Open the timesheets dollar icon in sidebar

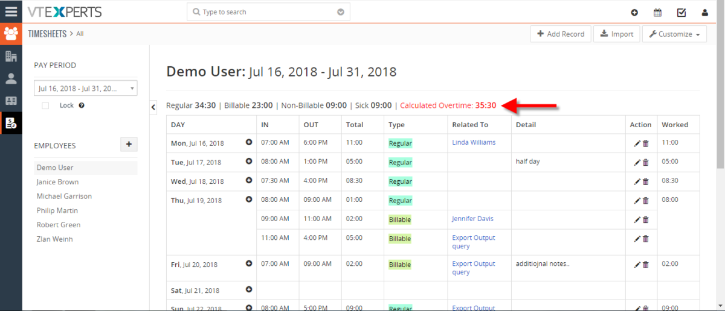pos(11,123)
